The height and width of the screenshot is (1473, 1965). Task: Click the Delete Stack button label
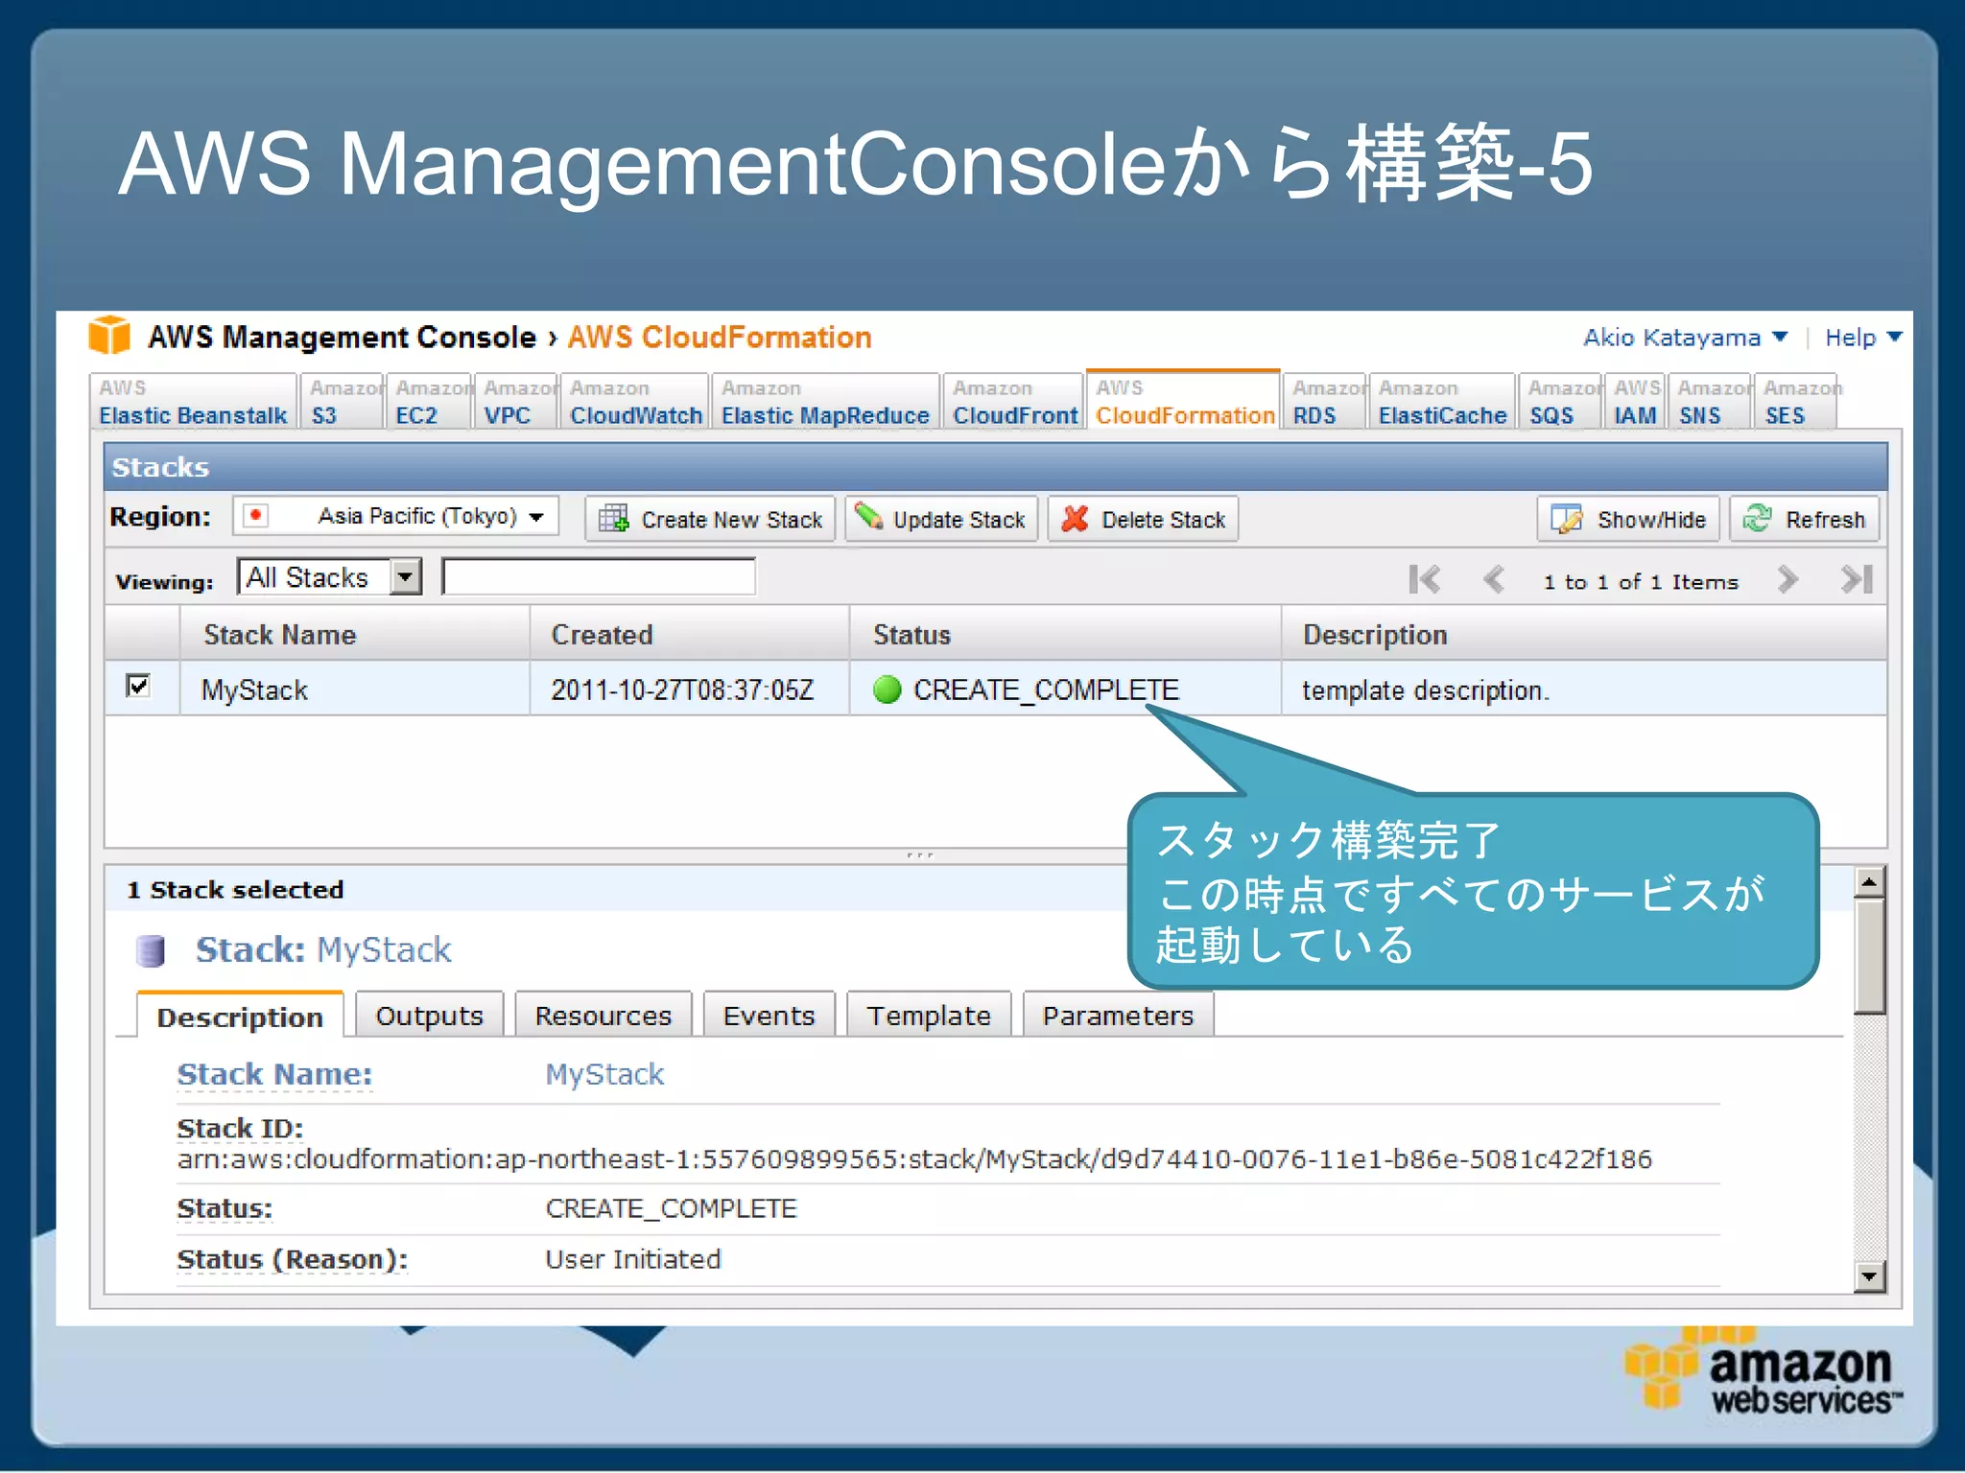[1163, 520]
